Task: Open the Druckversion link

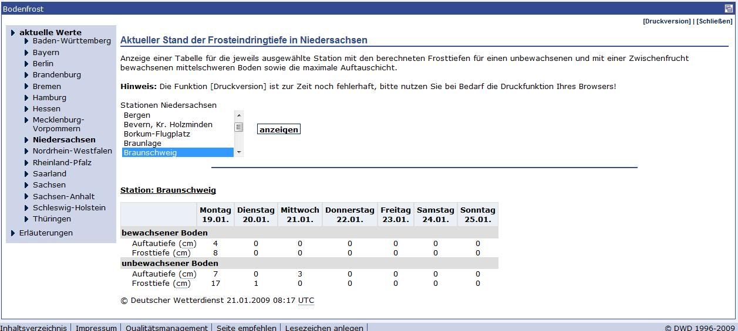Action: pos(666,21)
